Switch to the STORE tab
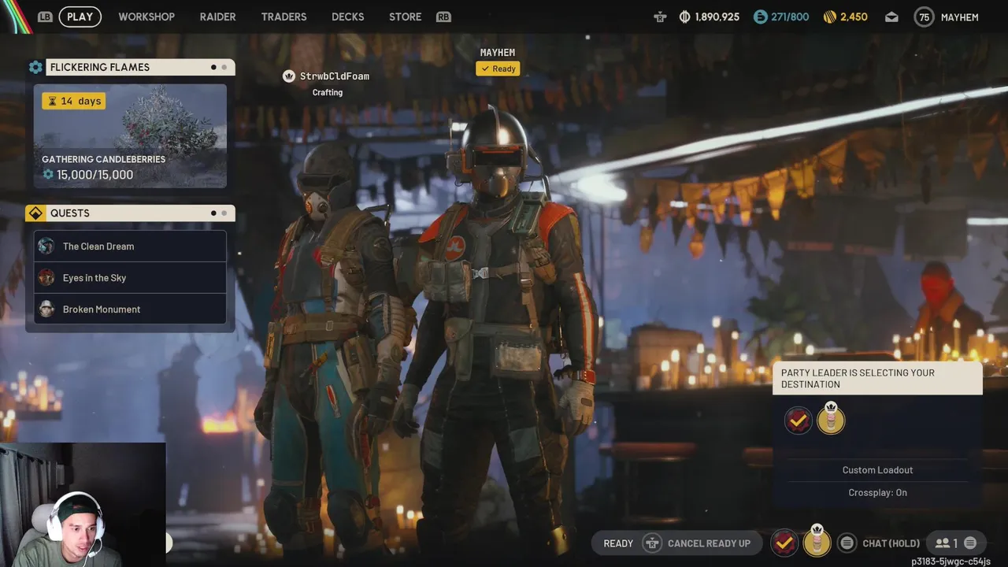 point(405,17)
